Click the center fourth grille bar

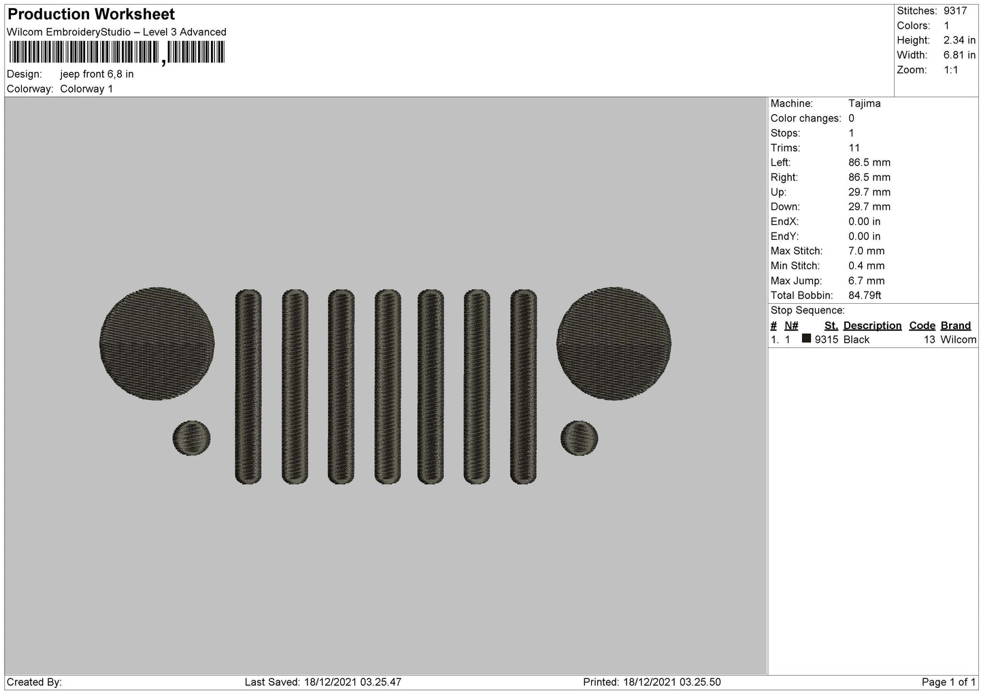tap(387, 387)
